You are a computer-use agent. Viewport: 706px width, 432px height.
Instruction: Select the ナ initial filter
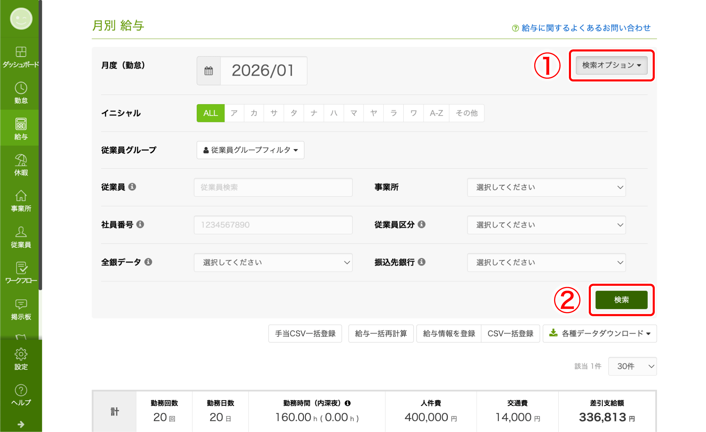[314, 113]
